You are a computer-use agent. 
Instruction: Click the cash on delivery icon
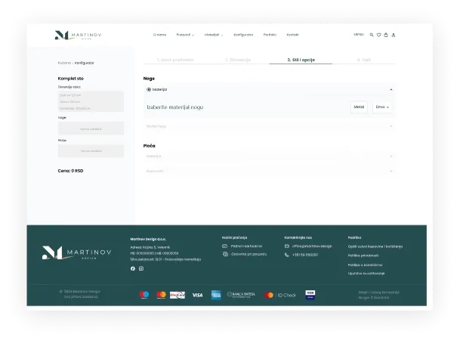point(225,254)
